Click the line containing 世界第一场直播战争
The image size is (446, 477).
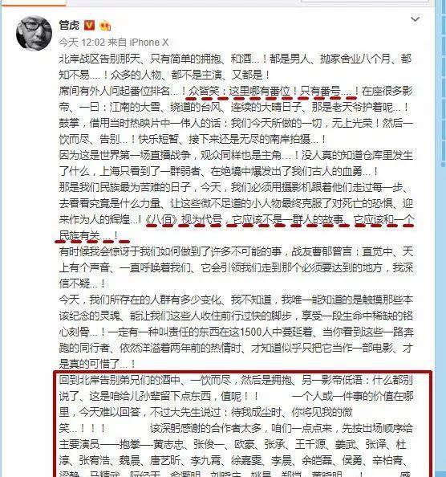pos(236,155)
